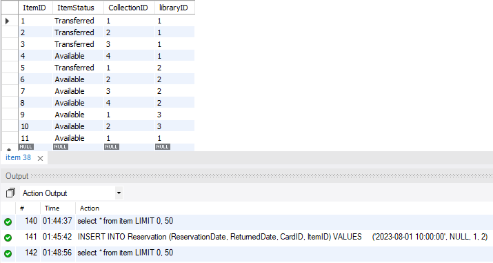Screen dimensions: 493x263
Task: Select the item 38 tab
Action: click(x=18, y=157)
